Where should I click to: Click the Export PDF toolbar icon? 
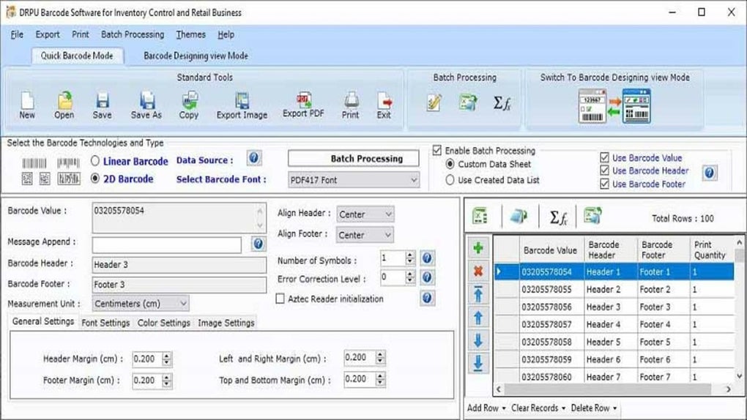click(303, 101)
